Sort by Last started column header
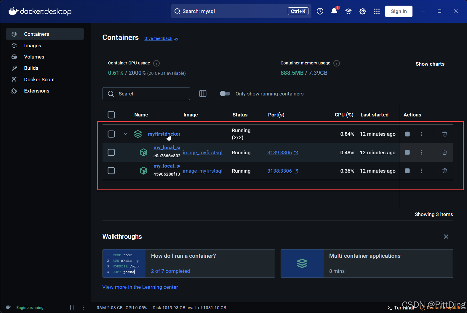467x313 pixels. [374, 115]
